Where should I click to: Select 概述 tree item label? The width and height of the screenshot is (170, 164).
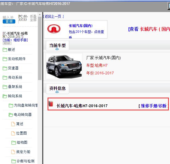click(x=11, y=50)
